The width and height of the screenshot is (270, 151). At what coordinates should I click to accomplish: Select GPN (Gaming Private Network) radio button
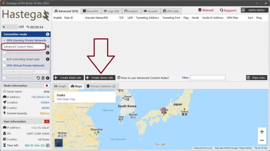[4, 41]
